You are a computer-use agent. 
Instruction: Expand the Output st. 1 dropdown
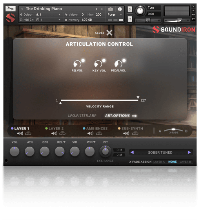[40, 15]
